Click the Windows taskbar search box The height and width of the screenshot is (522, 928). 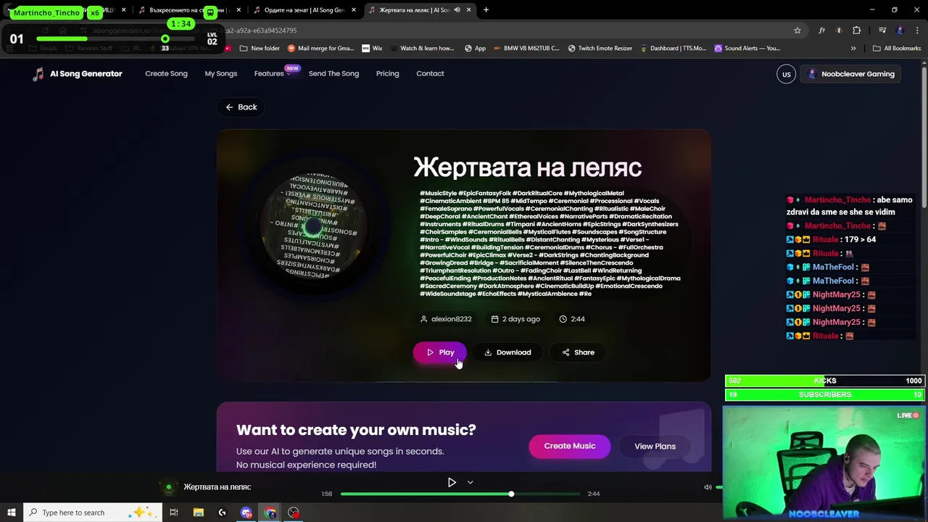pyautogui.click(x=92, y=513)
